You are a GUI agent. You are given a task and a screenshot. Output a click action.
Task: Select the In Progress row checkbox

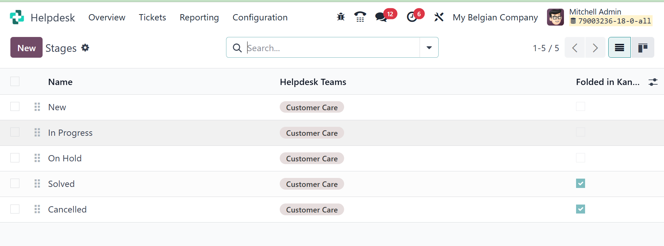[15, 132]
